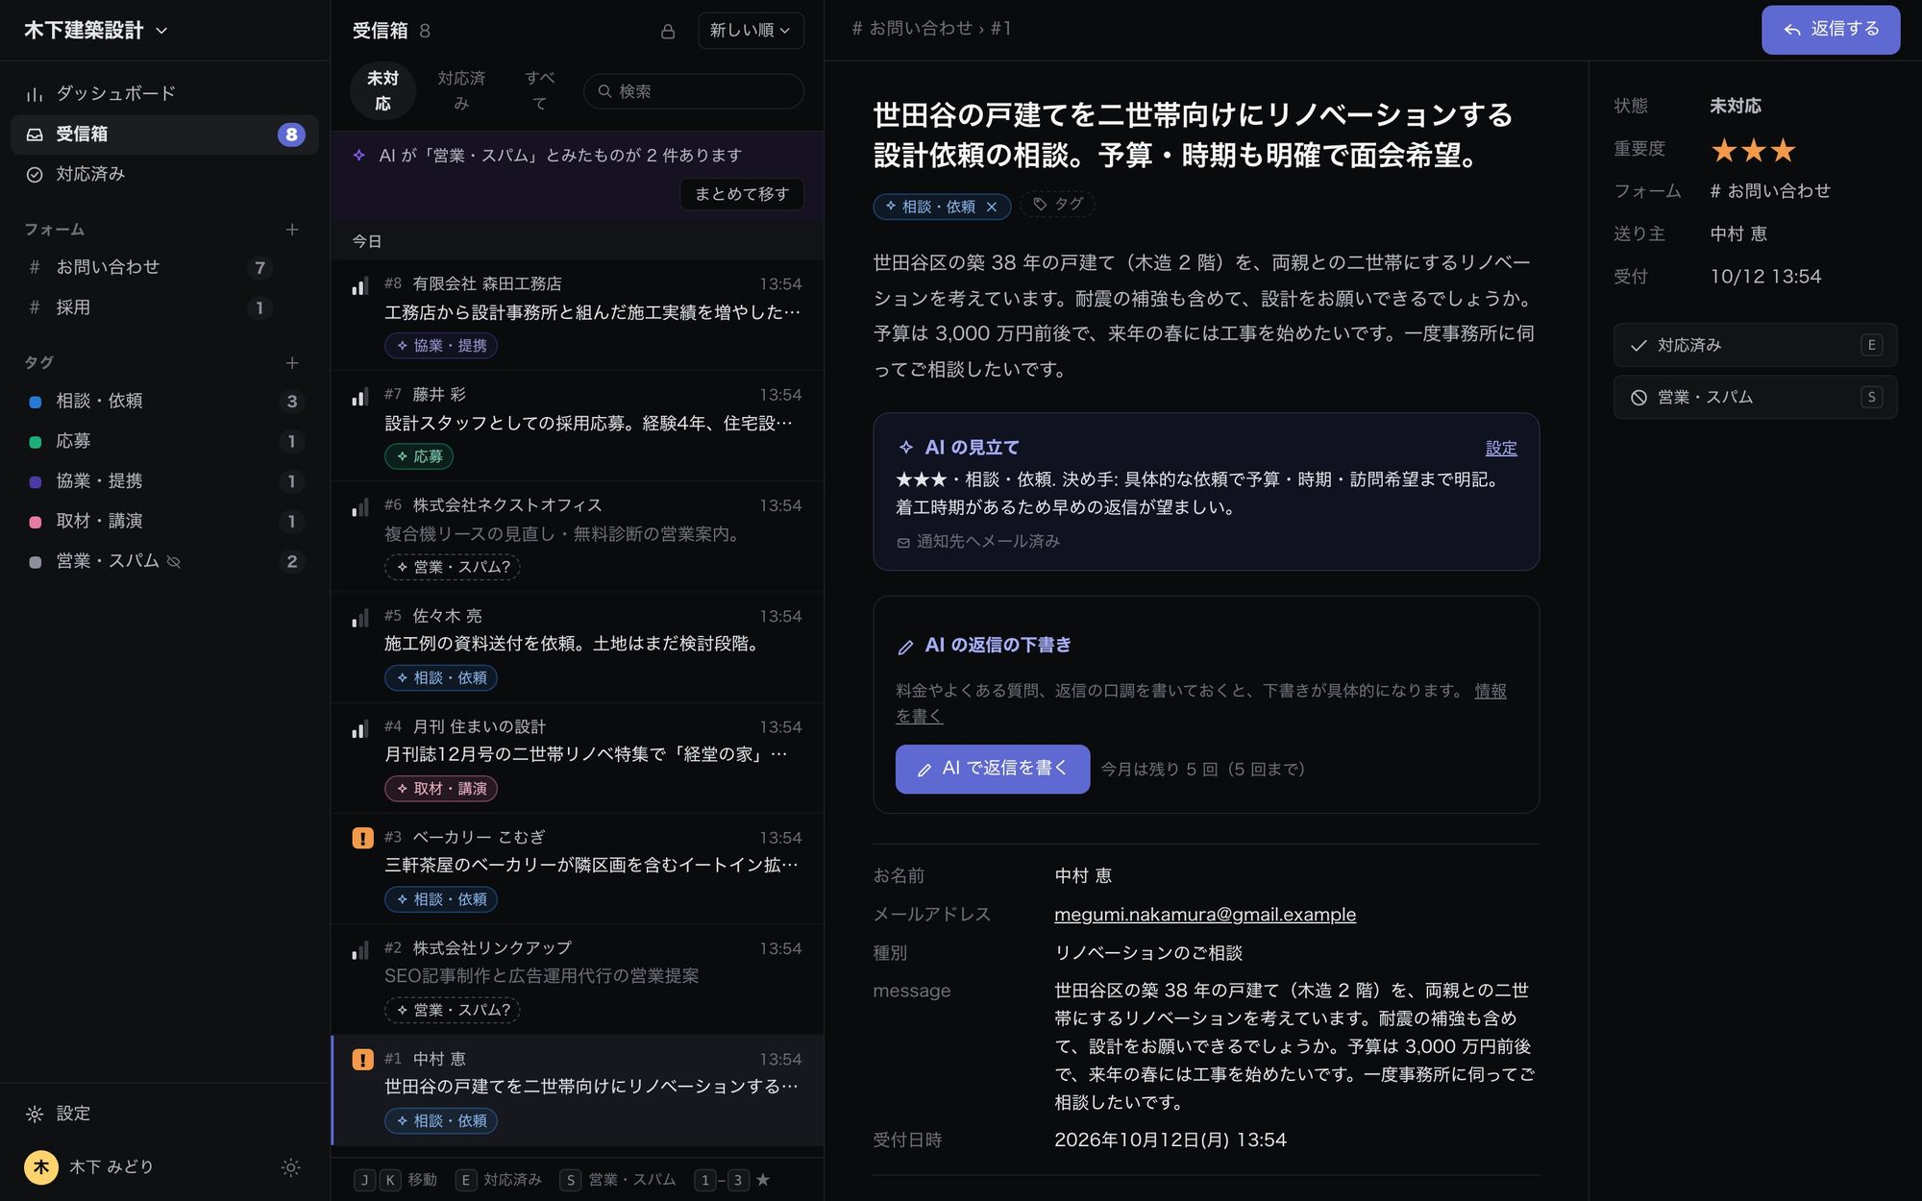Screen dimensions: 1922x1201
Task: Open message #5 佐々木 亮
Action: click(x=578, y=648)
